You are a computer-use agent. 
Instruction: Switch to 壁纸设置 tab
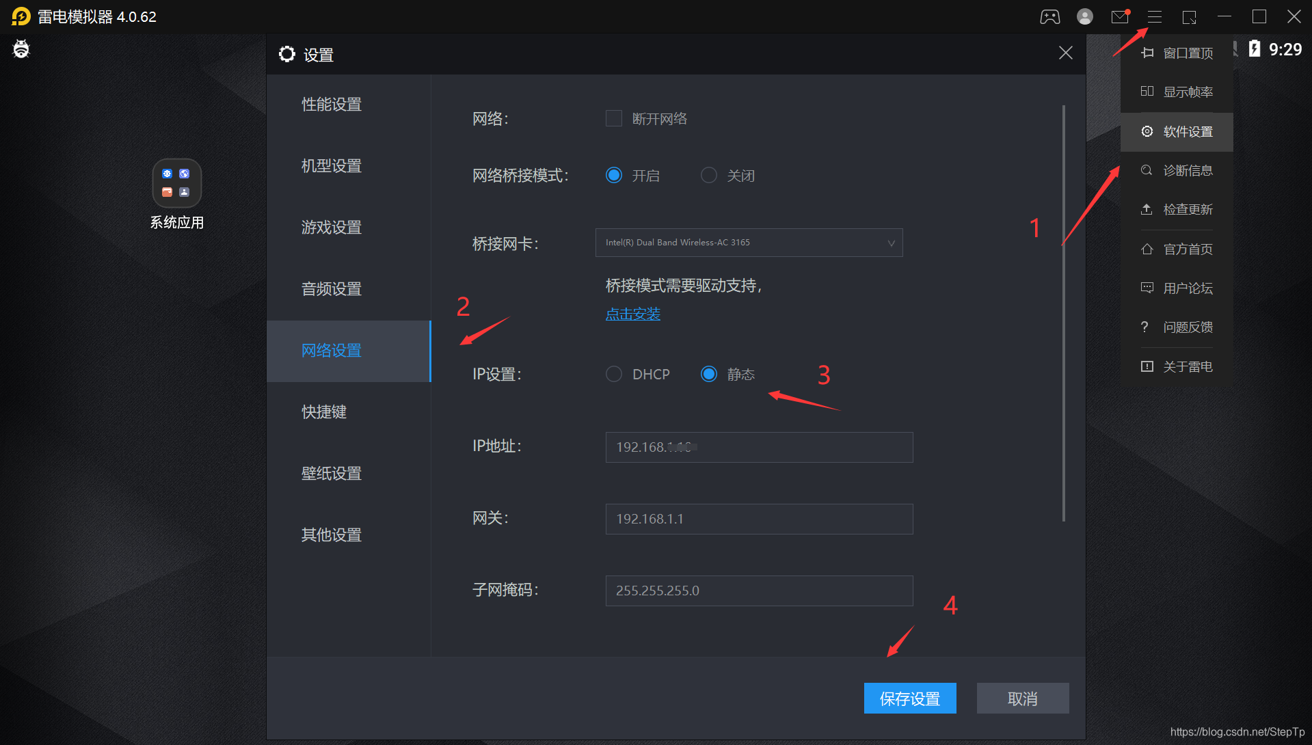point(349,474)
